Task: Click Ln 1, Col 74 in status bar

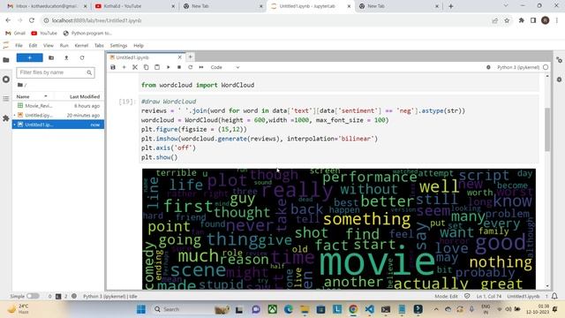Action: [x=488, y=296]
